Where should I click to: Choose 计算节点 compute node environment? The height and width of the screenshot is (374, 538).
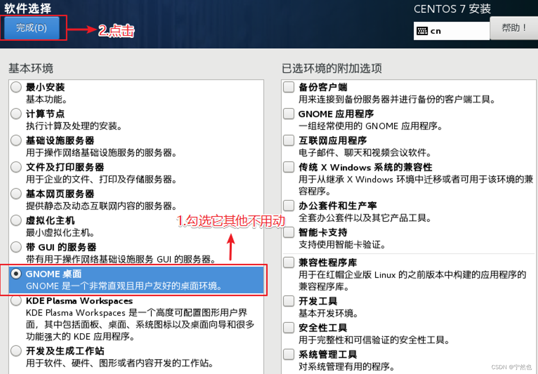[x=15, y=113]
